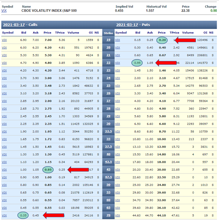The height and width of the screenshot is (221, 219).
Task: Click Implied Vol value 0.455
Action: pyautogui.click(x=119, y=11)
